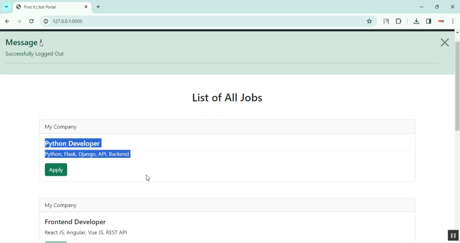Viewport: 460px width, 243px height.
Task: Open the browser extensions puzzle icon
Action: [398, 21]
